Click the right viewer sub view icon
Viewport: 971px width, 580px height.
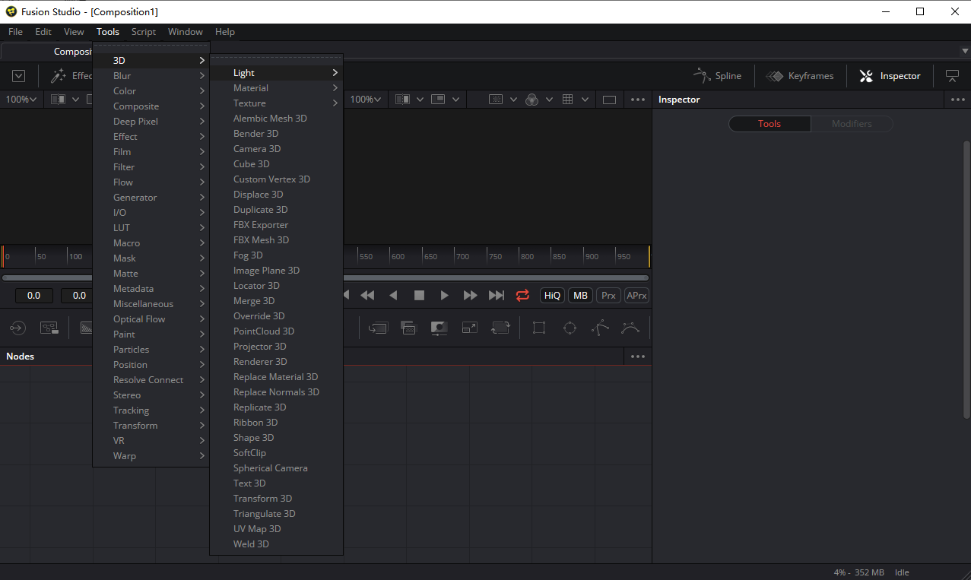(x=438, y=100)
